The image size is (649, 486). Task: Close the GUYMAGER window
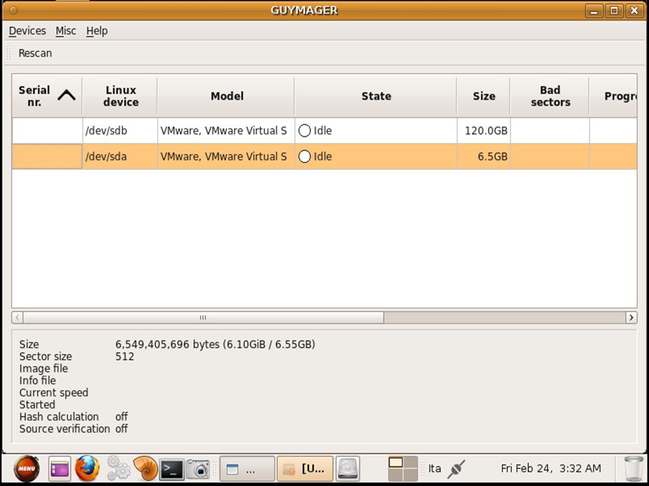point(634,10)
